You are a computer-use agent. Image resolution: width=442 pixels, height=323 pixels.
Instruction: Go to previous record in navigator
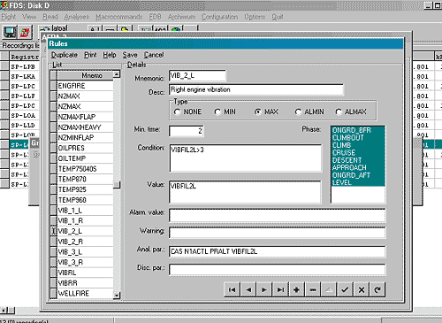point(248,289)
